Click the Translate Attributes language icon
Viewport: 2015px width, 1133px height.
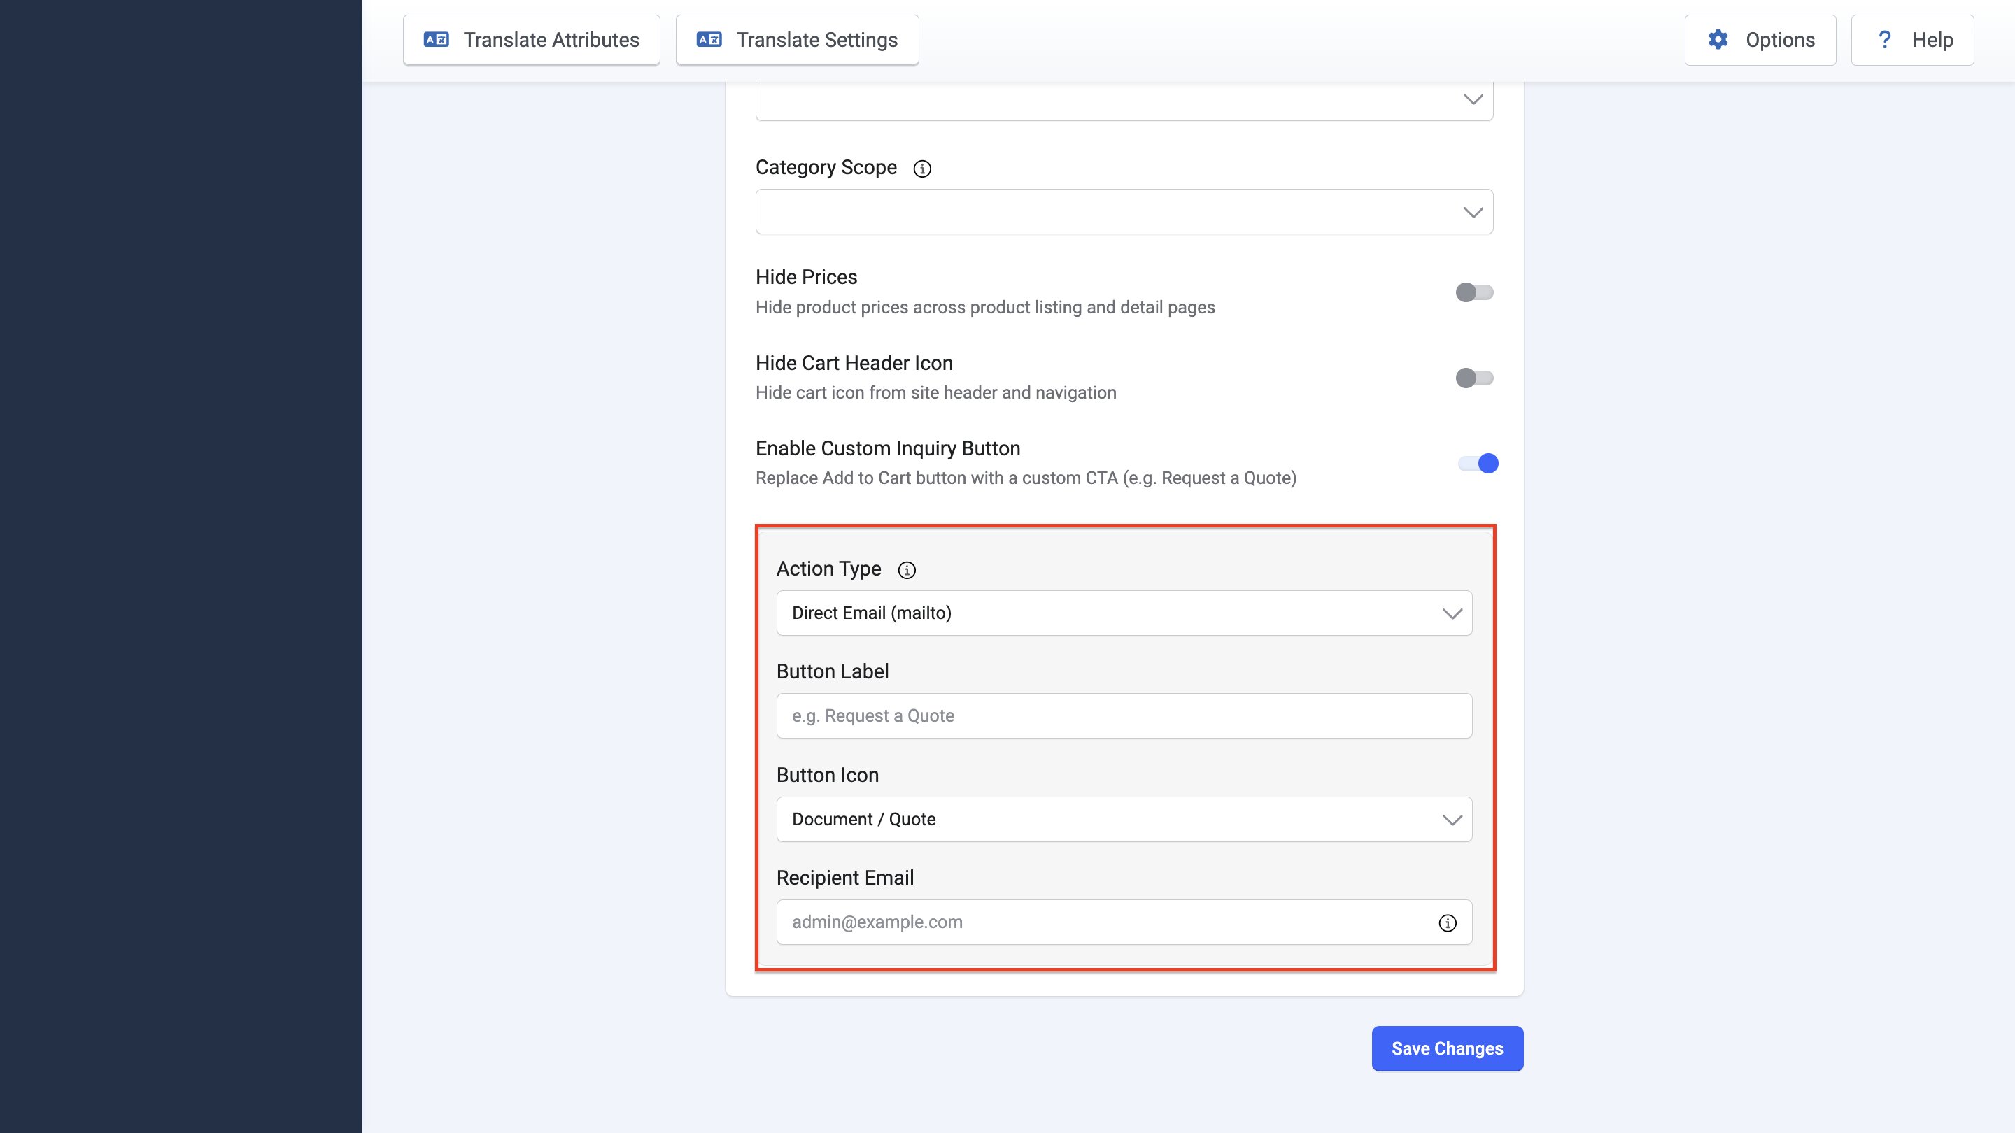(x=437, y=40)
